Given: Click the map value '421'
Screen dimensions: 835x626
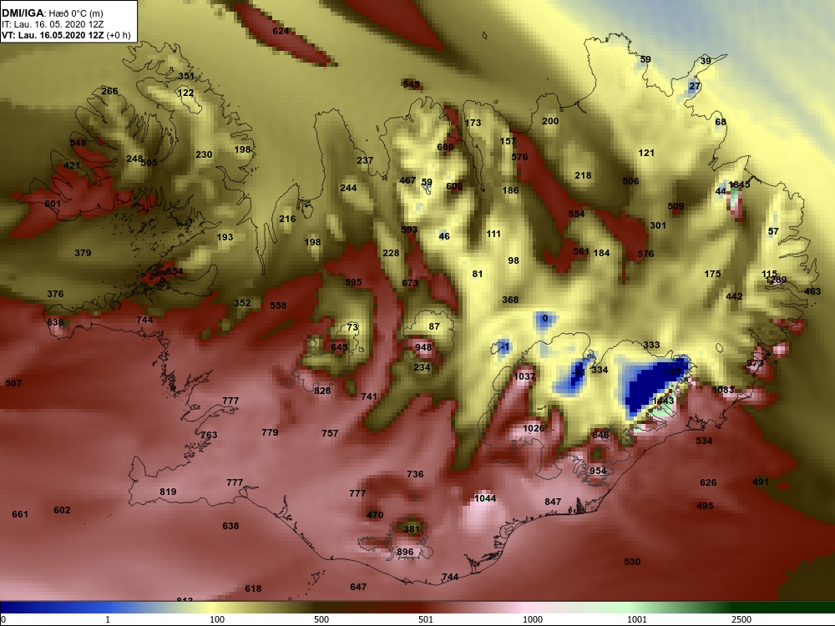Looking at the screenshot, I should [72, 165].
